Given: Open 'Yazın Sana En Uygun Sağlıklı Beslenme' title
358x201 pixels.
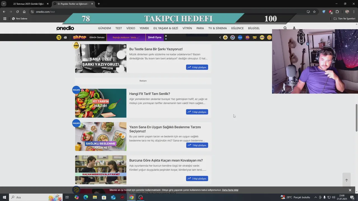Looking at the screenshot, I should tap(165, 129).
